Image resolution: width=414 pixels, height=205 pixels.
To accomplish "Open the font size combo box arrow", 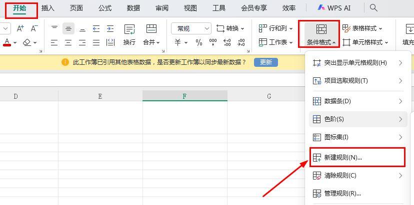I will (x=6, y=28).
